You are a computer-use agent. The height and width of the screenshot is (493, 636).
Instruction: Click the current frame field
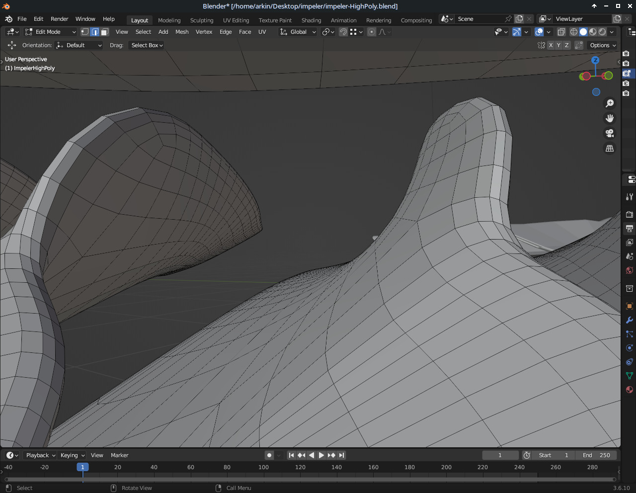pyautogui.click(x=500, y=455)
